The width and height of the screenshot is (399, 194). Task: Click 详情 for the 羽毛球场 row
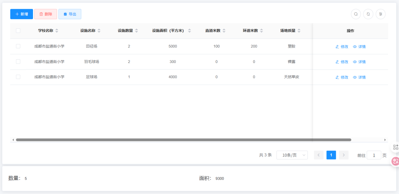pyautogui.click(x=359, y=62)
